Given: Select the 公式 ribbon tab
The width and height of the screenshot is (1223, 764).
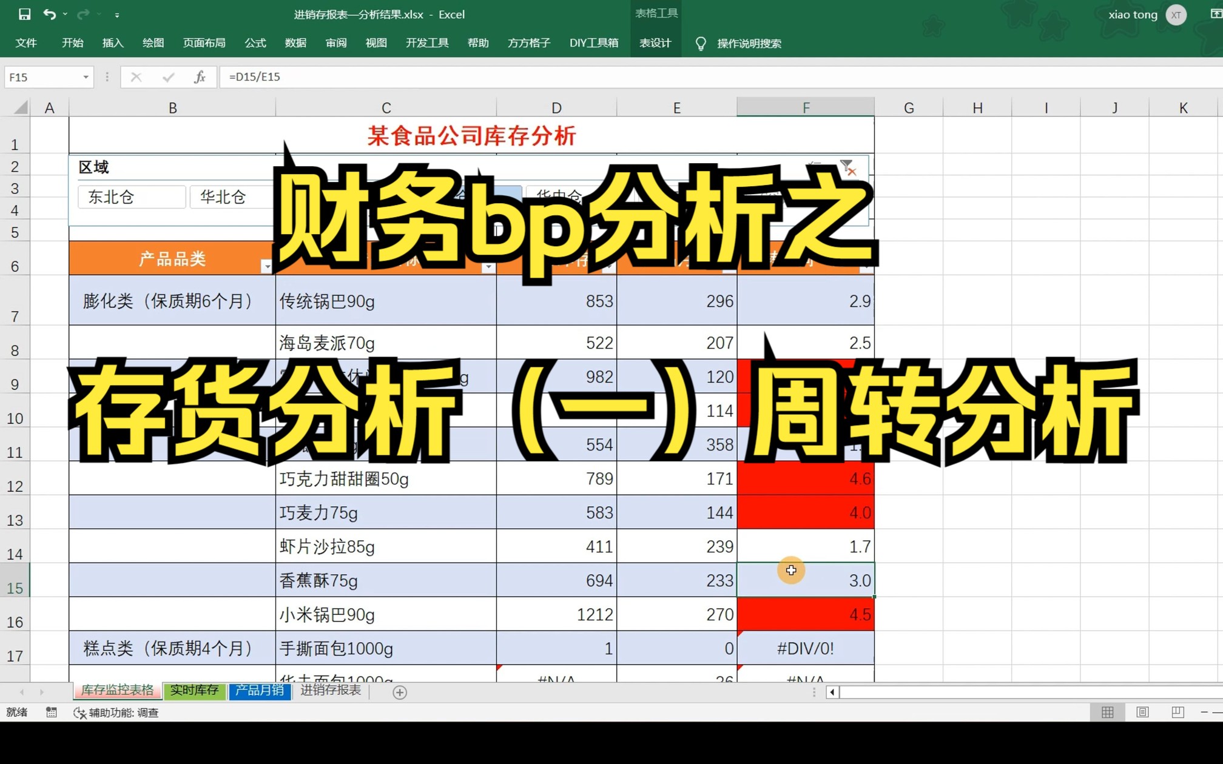Looking at the screenshot, I should (255, 43).
